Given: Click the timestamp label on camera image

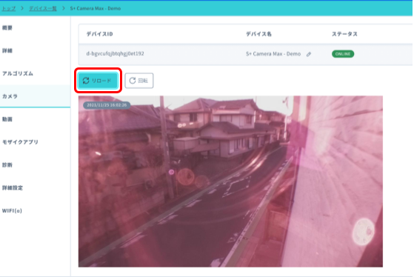Looking at the screenshot, I should tap(107, 105).
